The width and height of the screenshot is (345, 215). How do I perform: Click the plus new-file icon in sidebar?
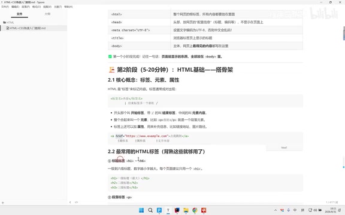[3, 202]
